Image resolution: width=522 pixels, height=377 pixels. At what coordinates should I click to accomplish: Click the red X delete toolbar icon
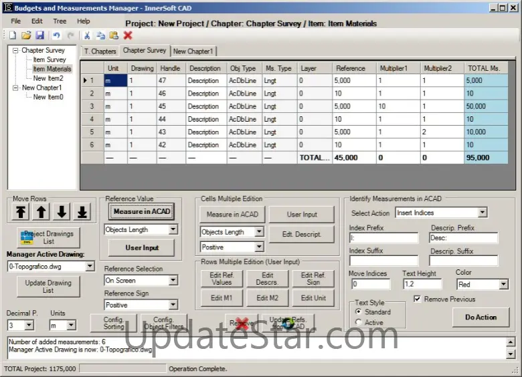(128, 35)
